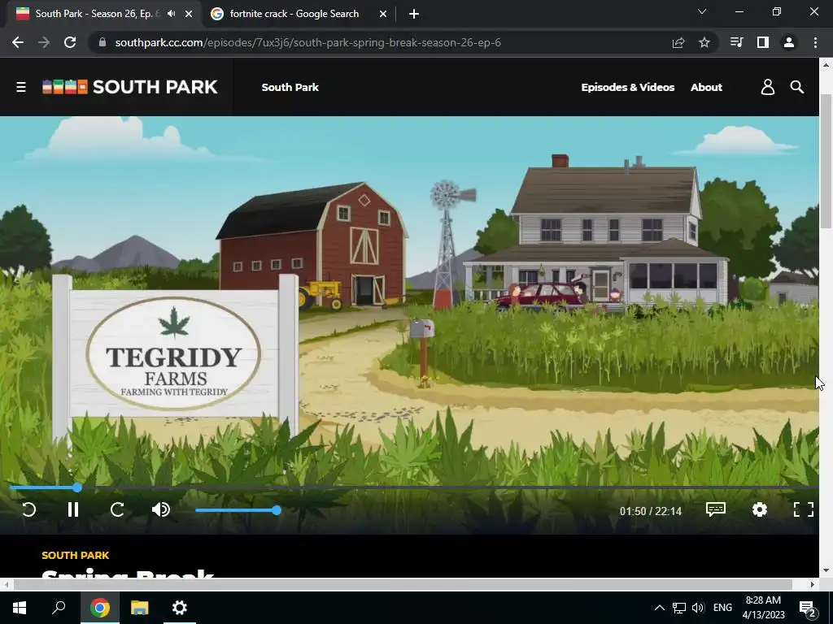Click the South Park logo
Screen dimensions: 833x624
130,86
